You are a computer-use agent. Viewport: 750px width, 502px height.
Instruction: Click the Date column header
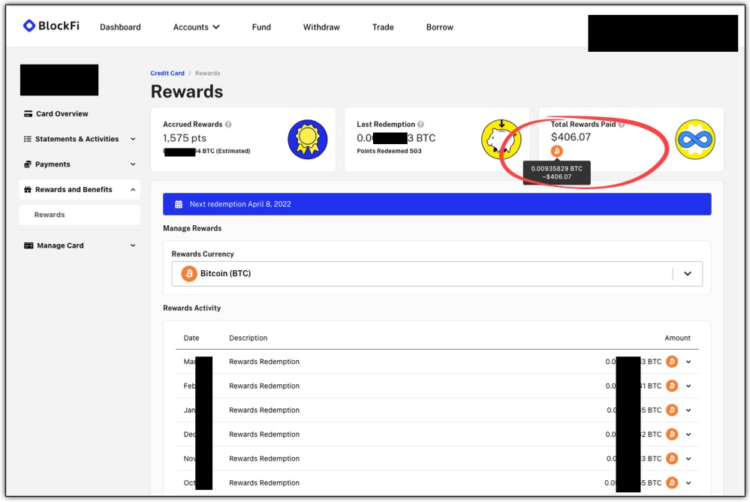pyautogui.click(x=191, y=338)
